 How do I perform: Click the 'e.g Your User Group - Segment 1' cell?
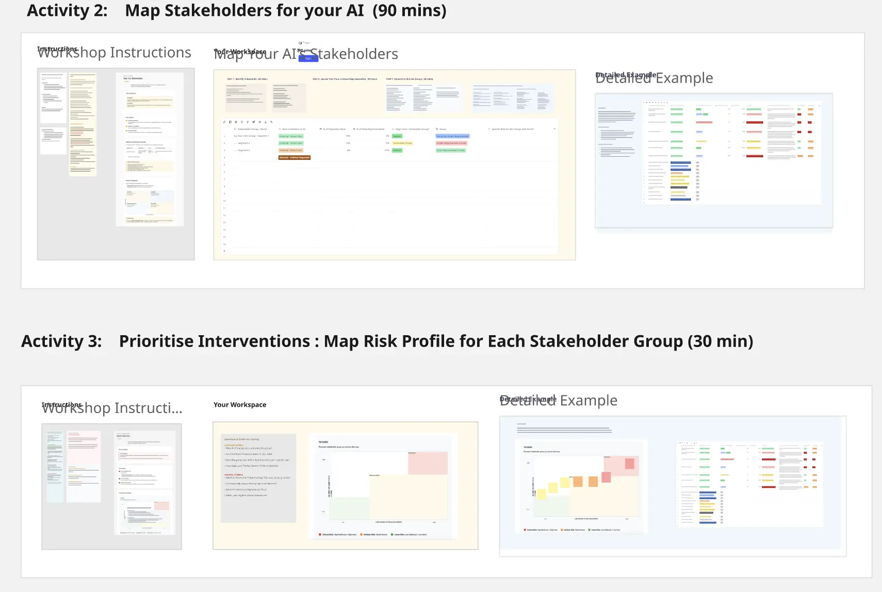click(251, 136)
